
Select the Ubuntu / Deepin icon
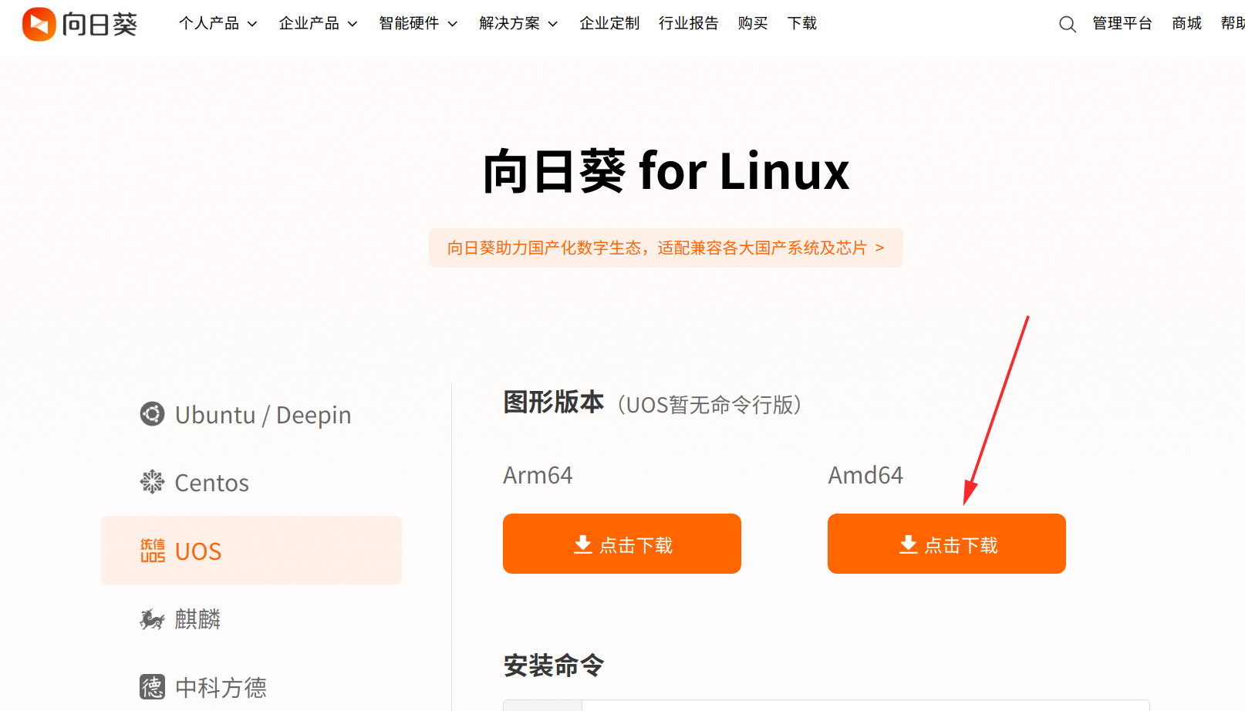(152, 414)
